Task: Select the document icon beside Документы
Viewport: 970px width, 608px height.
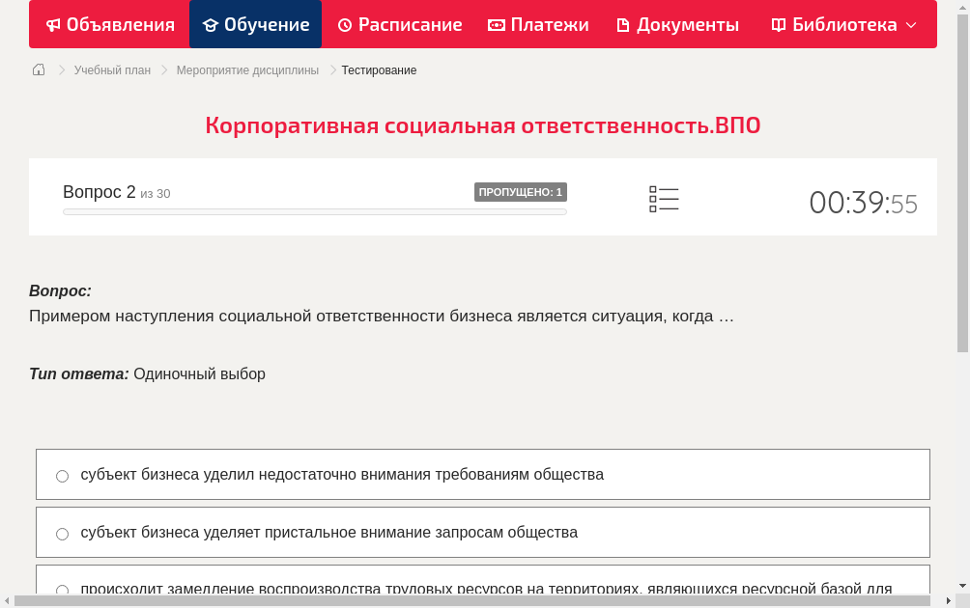Action: [625, 24]
